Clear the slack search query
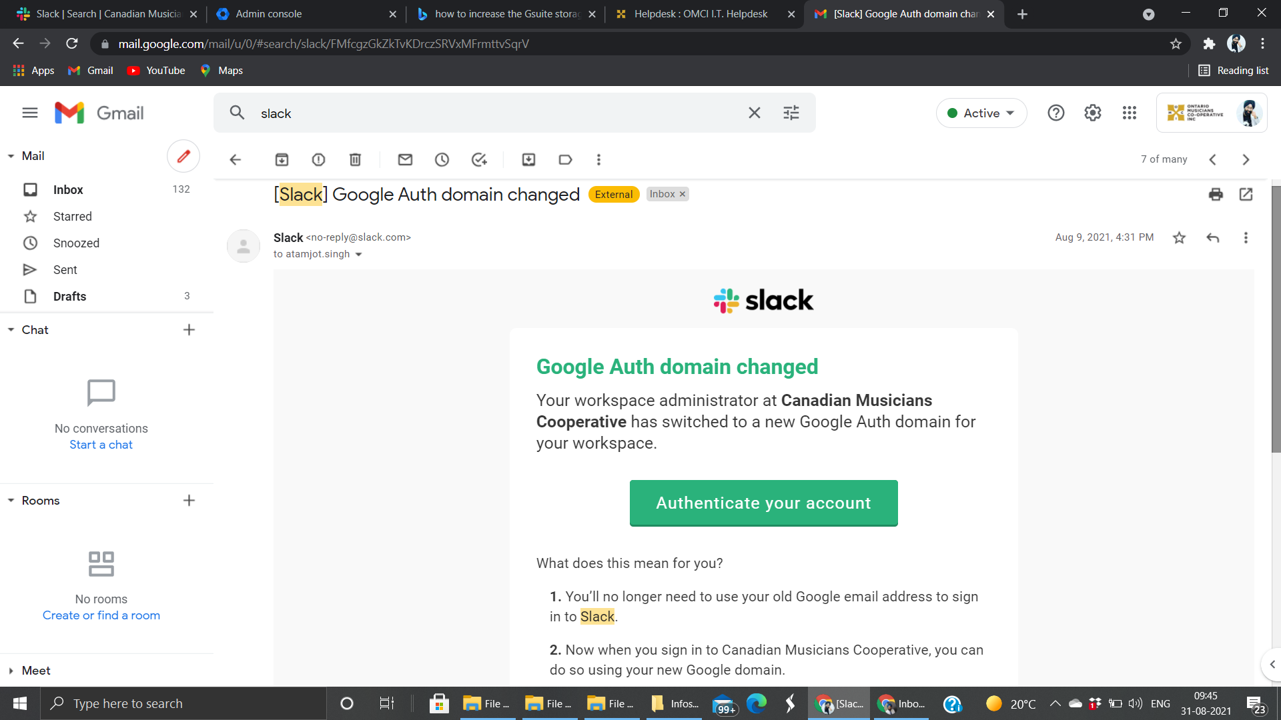 click(x=755, y=113)
